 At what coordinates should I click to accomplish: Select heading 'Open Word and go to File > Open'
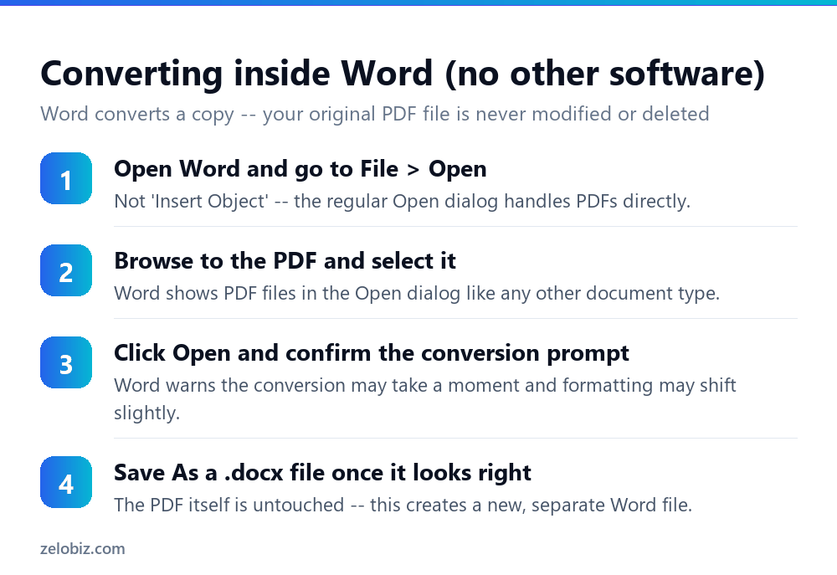(300, 169)
